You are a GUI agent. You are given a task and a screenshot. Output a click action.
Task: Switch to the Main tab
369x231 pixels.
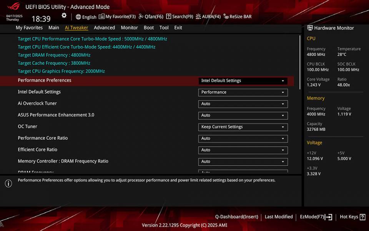click(x=54, y=28)
